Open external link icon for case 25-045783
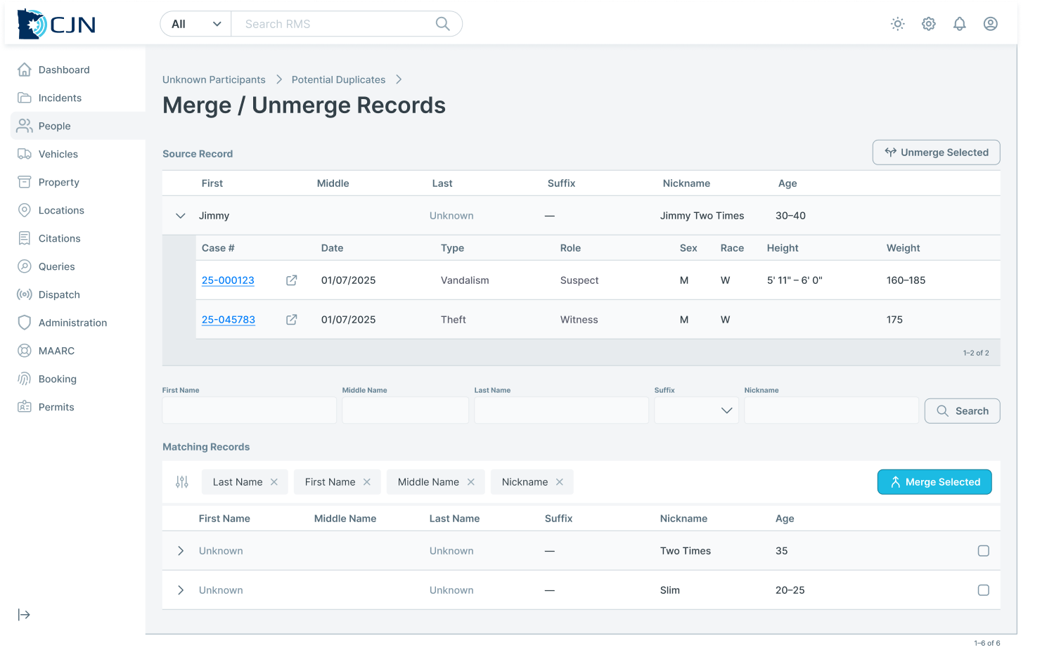The width and height of the screenshot is (1047, 650). [292, 320]
